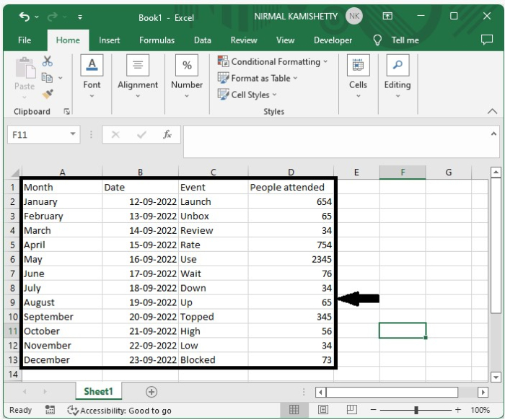The image size is (505, 420).
Task: Switch to the Formulas tab
Action: tap(157, 40)
